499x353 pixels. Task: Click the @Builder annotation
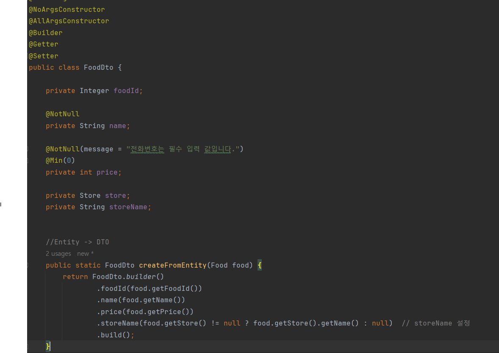click(x=45, y=33)
